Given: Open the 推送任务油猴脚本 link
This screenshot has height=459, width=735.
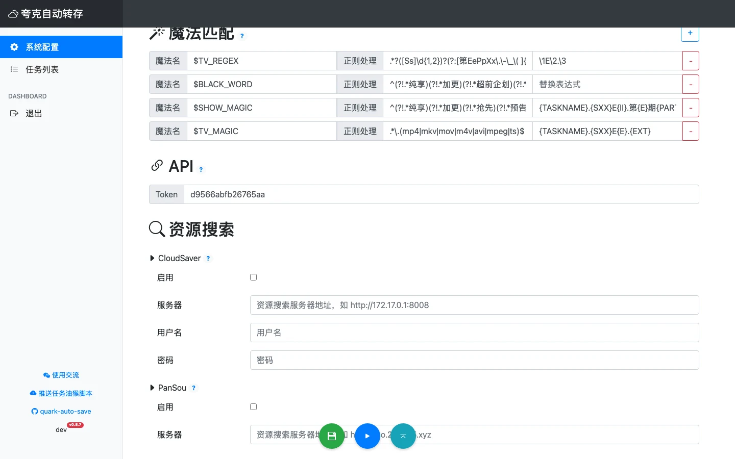Looking at the screenshot, I should point(61,393).
